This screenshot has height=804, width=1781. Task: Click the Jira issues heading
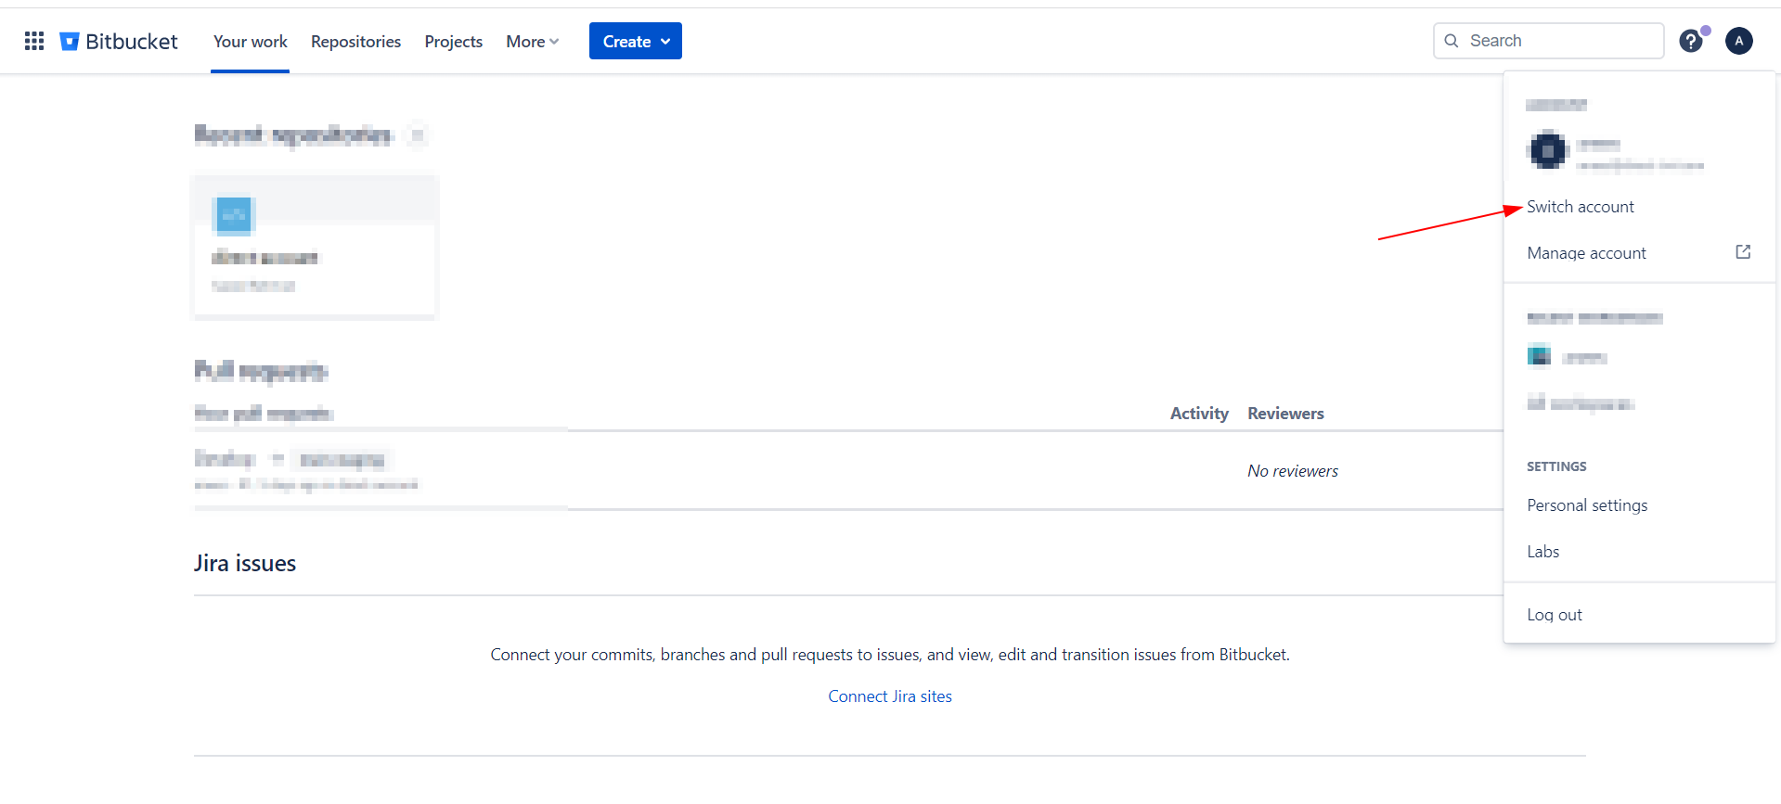click(245, 563)
